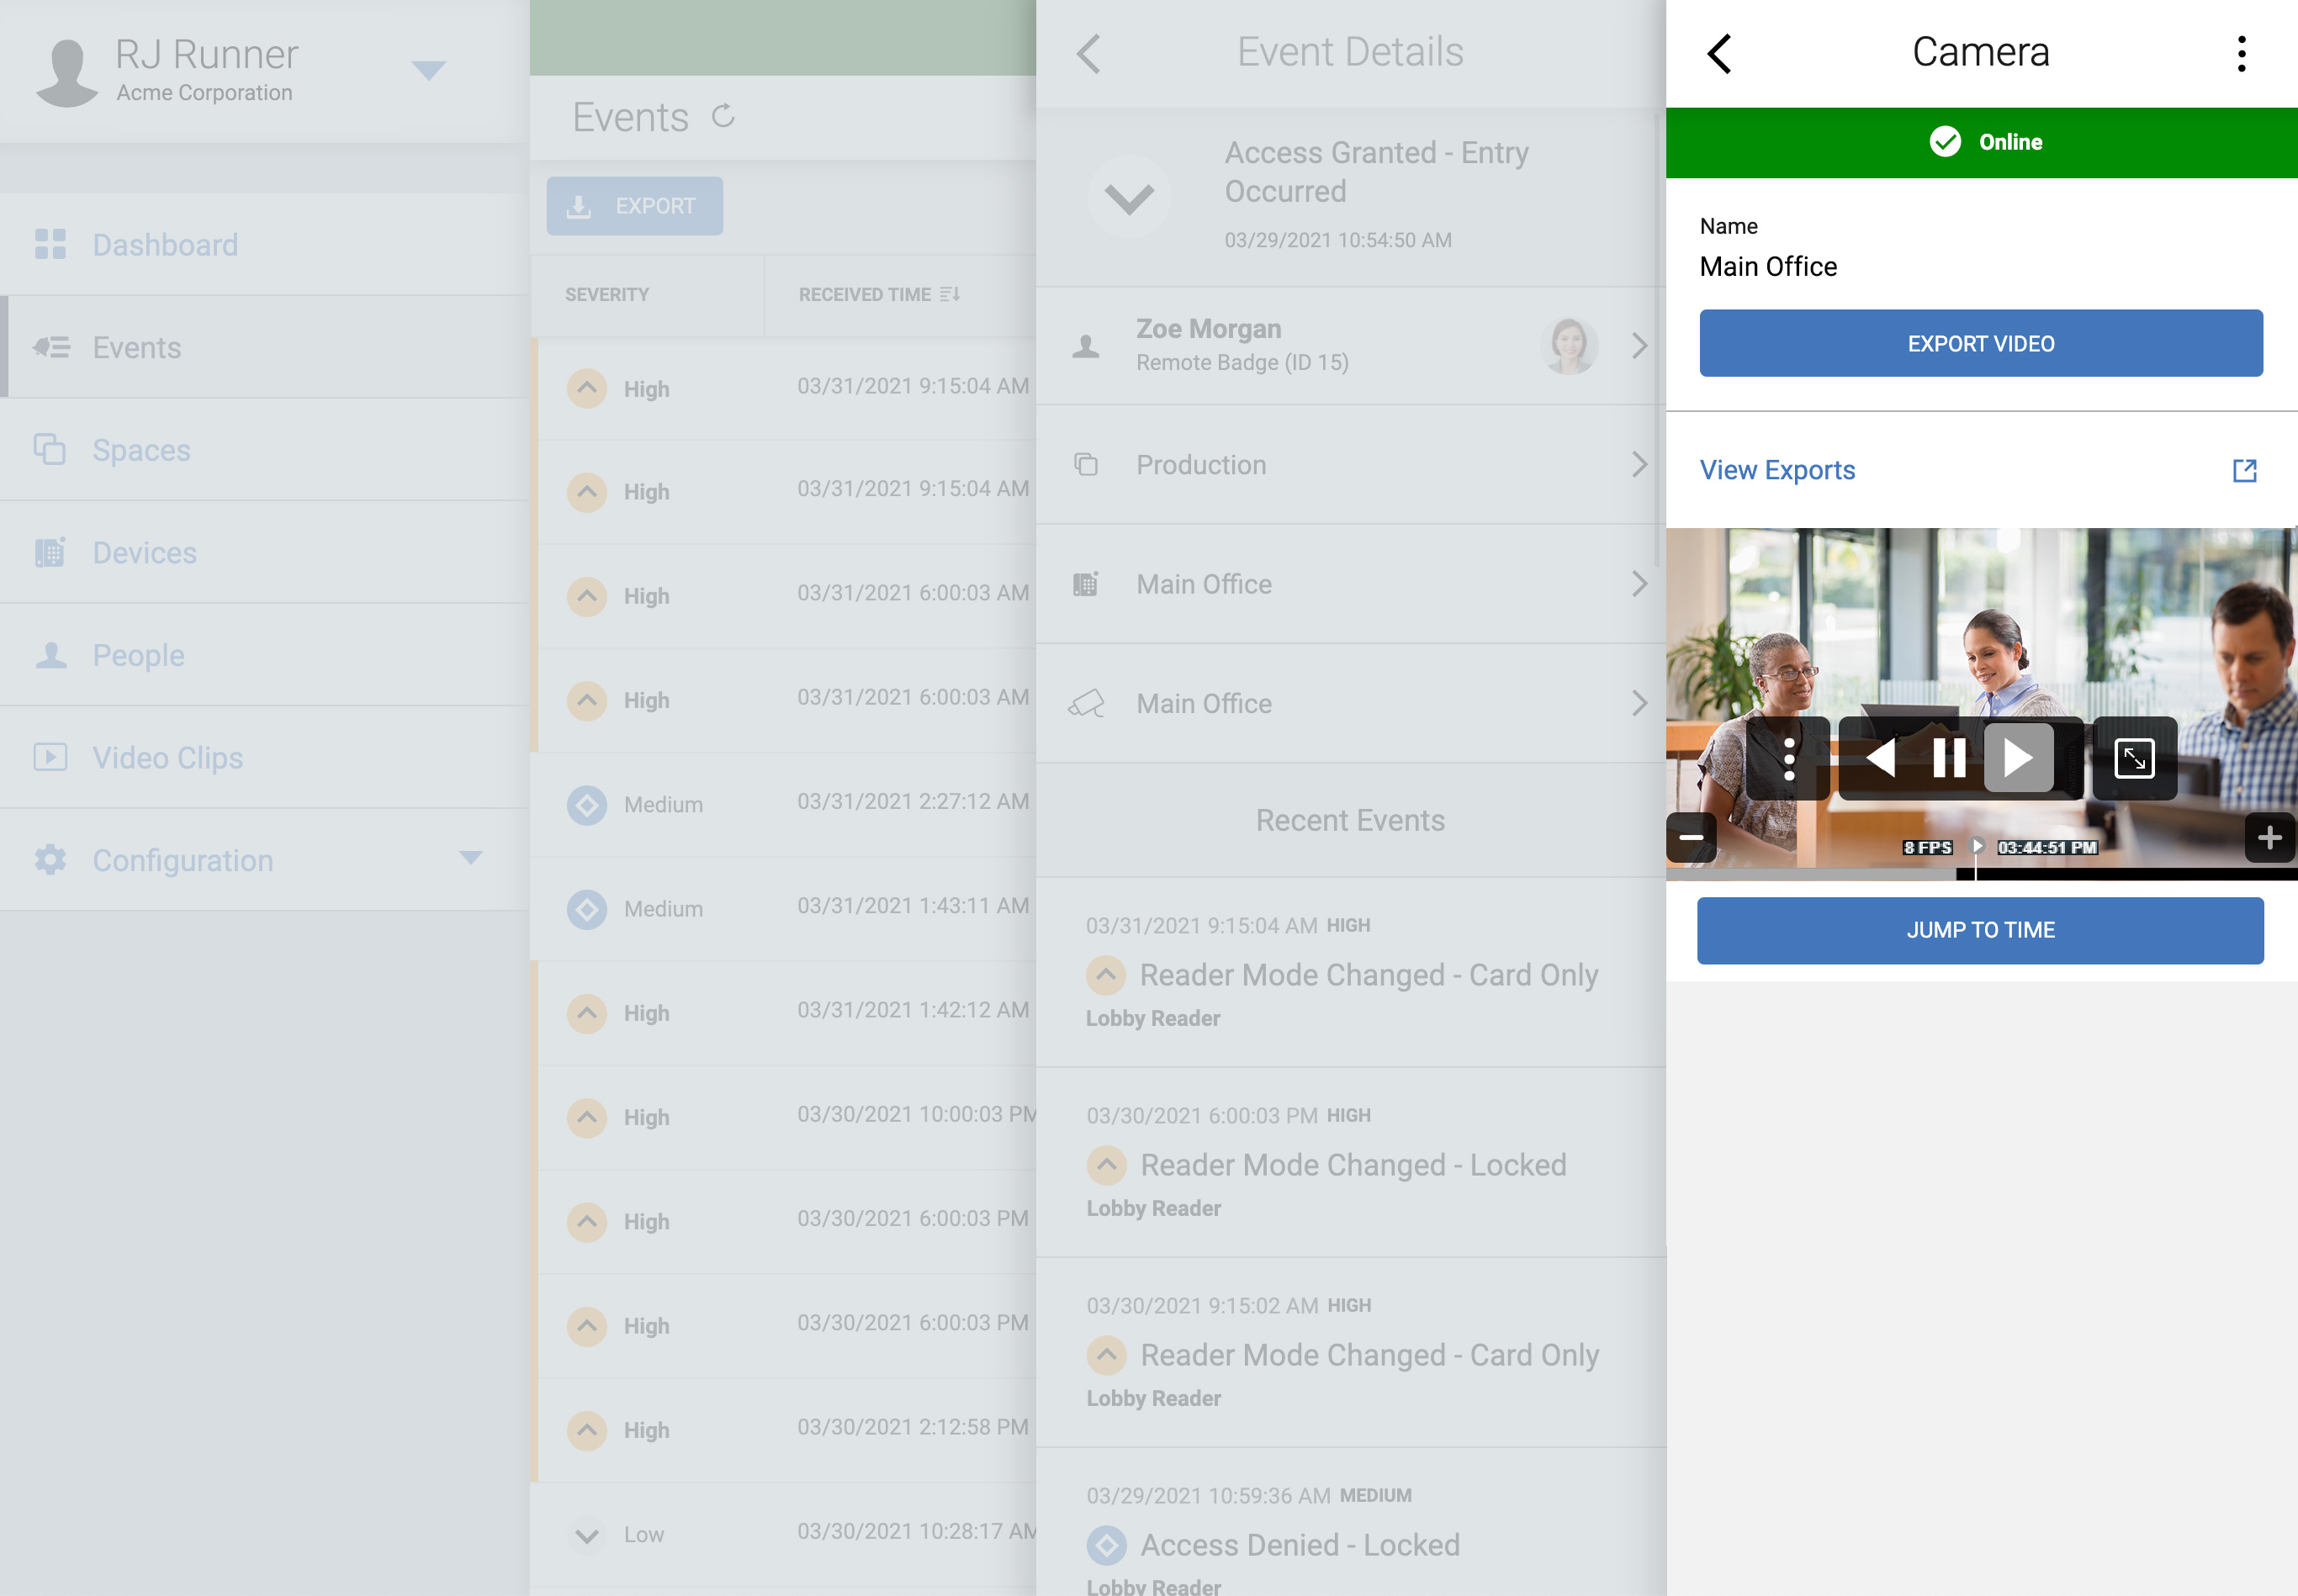This screenshot has height=1596, width=2298.
Task: Open the video player options menu
Action: (1788, 759)
